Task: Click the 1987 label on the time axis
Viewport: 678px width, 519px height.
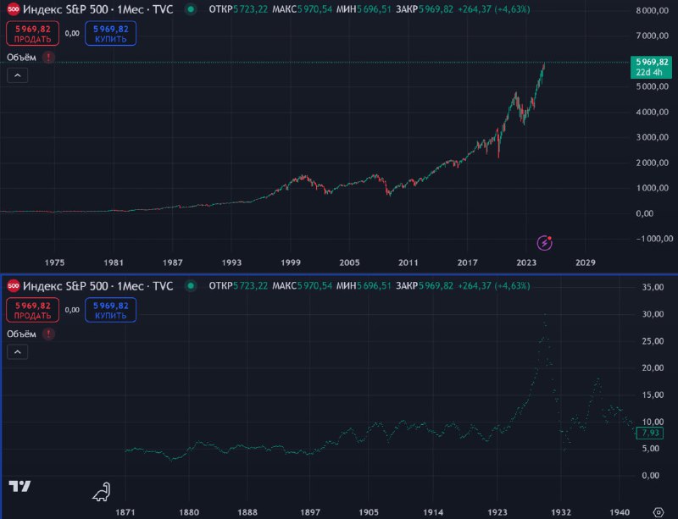Action: [x=173, y=262]
